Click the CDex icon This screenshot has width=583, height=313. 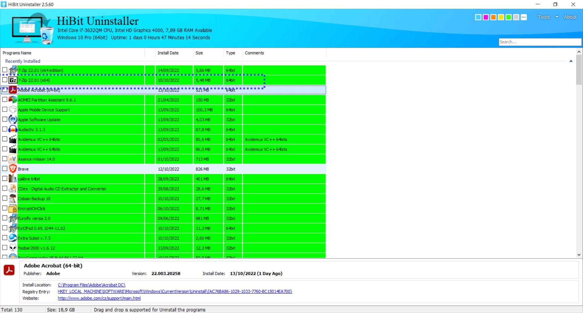tap(13, 189)
